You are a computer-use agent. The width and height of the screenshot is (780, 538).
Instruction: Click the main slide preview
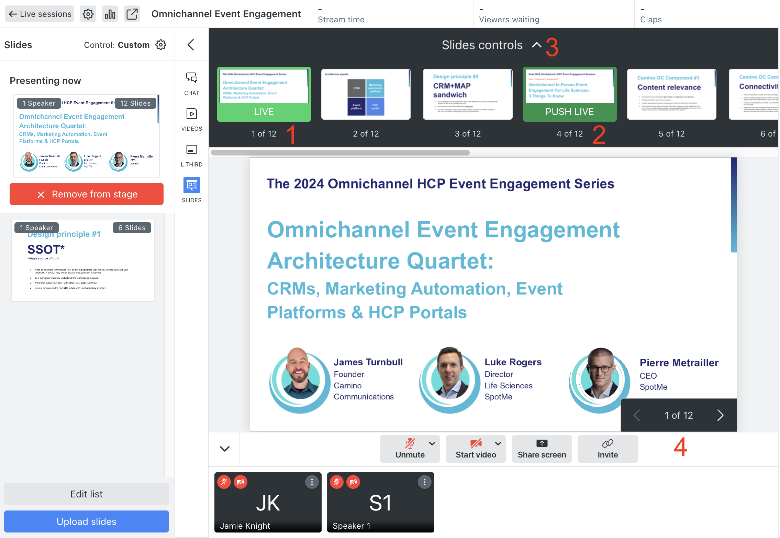coord(493,294)
